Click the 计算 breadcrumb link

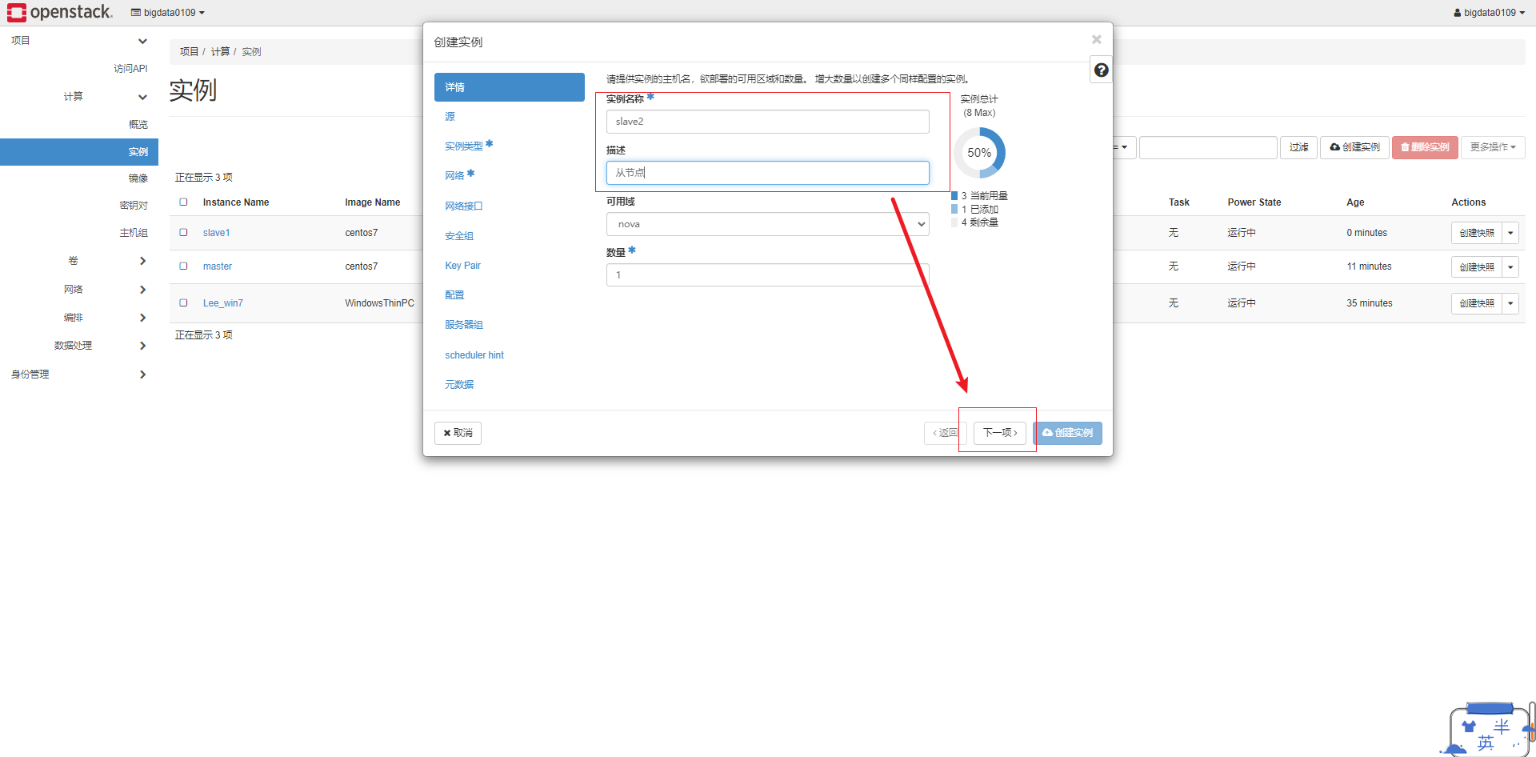(x=220, y=51)
